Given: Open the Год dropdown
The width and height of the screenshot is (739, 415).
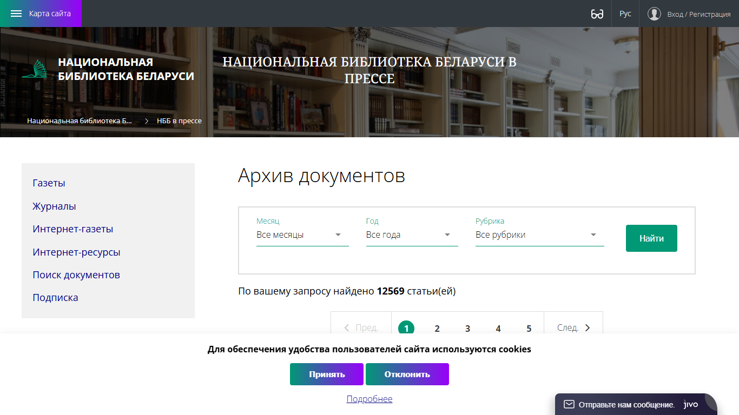Looking at the screenshot, I should (x=412, y=235).
